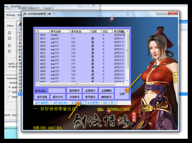This screenshot has width=192, height=143.
Task: Tick the checkbox for account ID 6616
Action: click(x=38, y=35)
